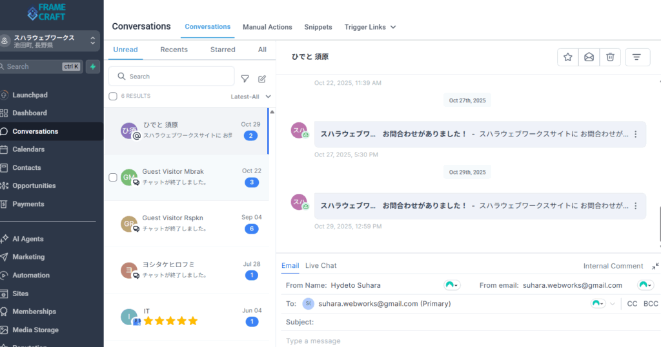This screenshot has height=347, width=661.
Task: Collapse the message composer with arrows icon
Action: pyautogui.click(x=655, y=266)
